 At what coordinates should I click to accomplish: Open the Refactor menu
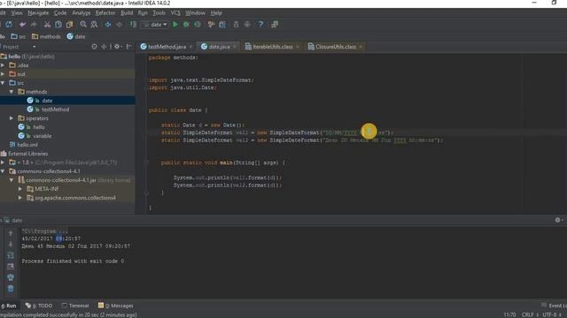click(105, 12)
